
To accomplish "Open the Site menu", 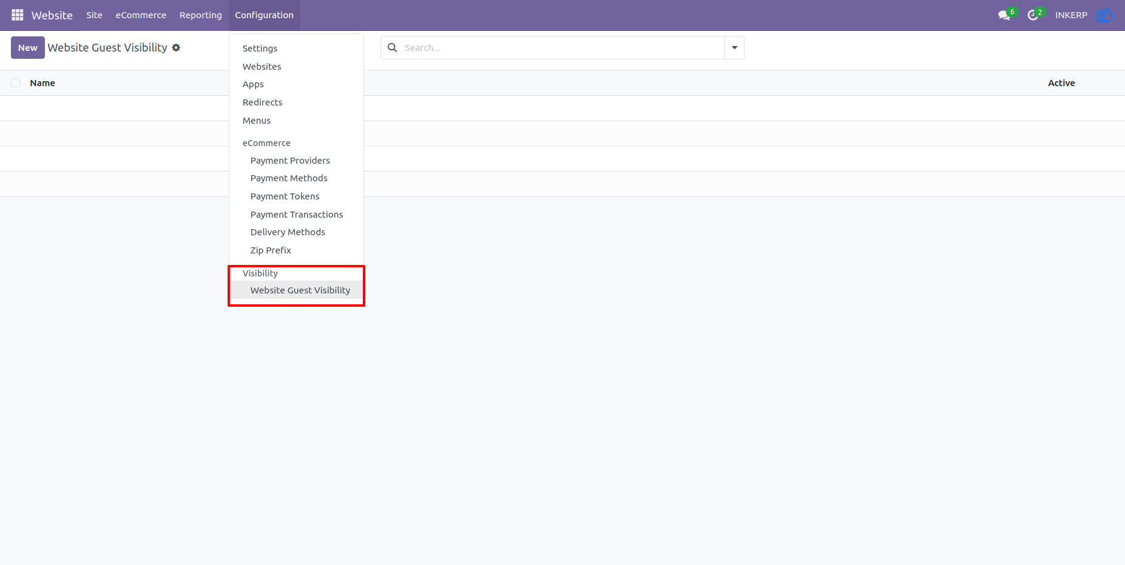I will (x=94, y=15).
